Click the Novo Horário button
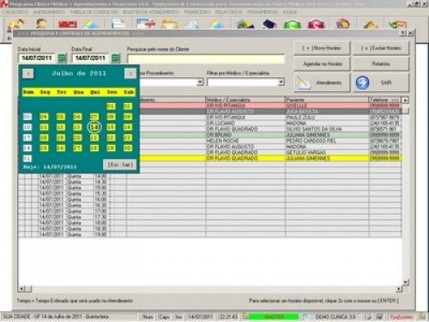Image resolution: width=429 pixels, height=322 pixels. pos(322,48)
